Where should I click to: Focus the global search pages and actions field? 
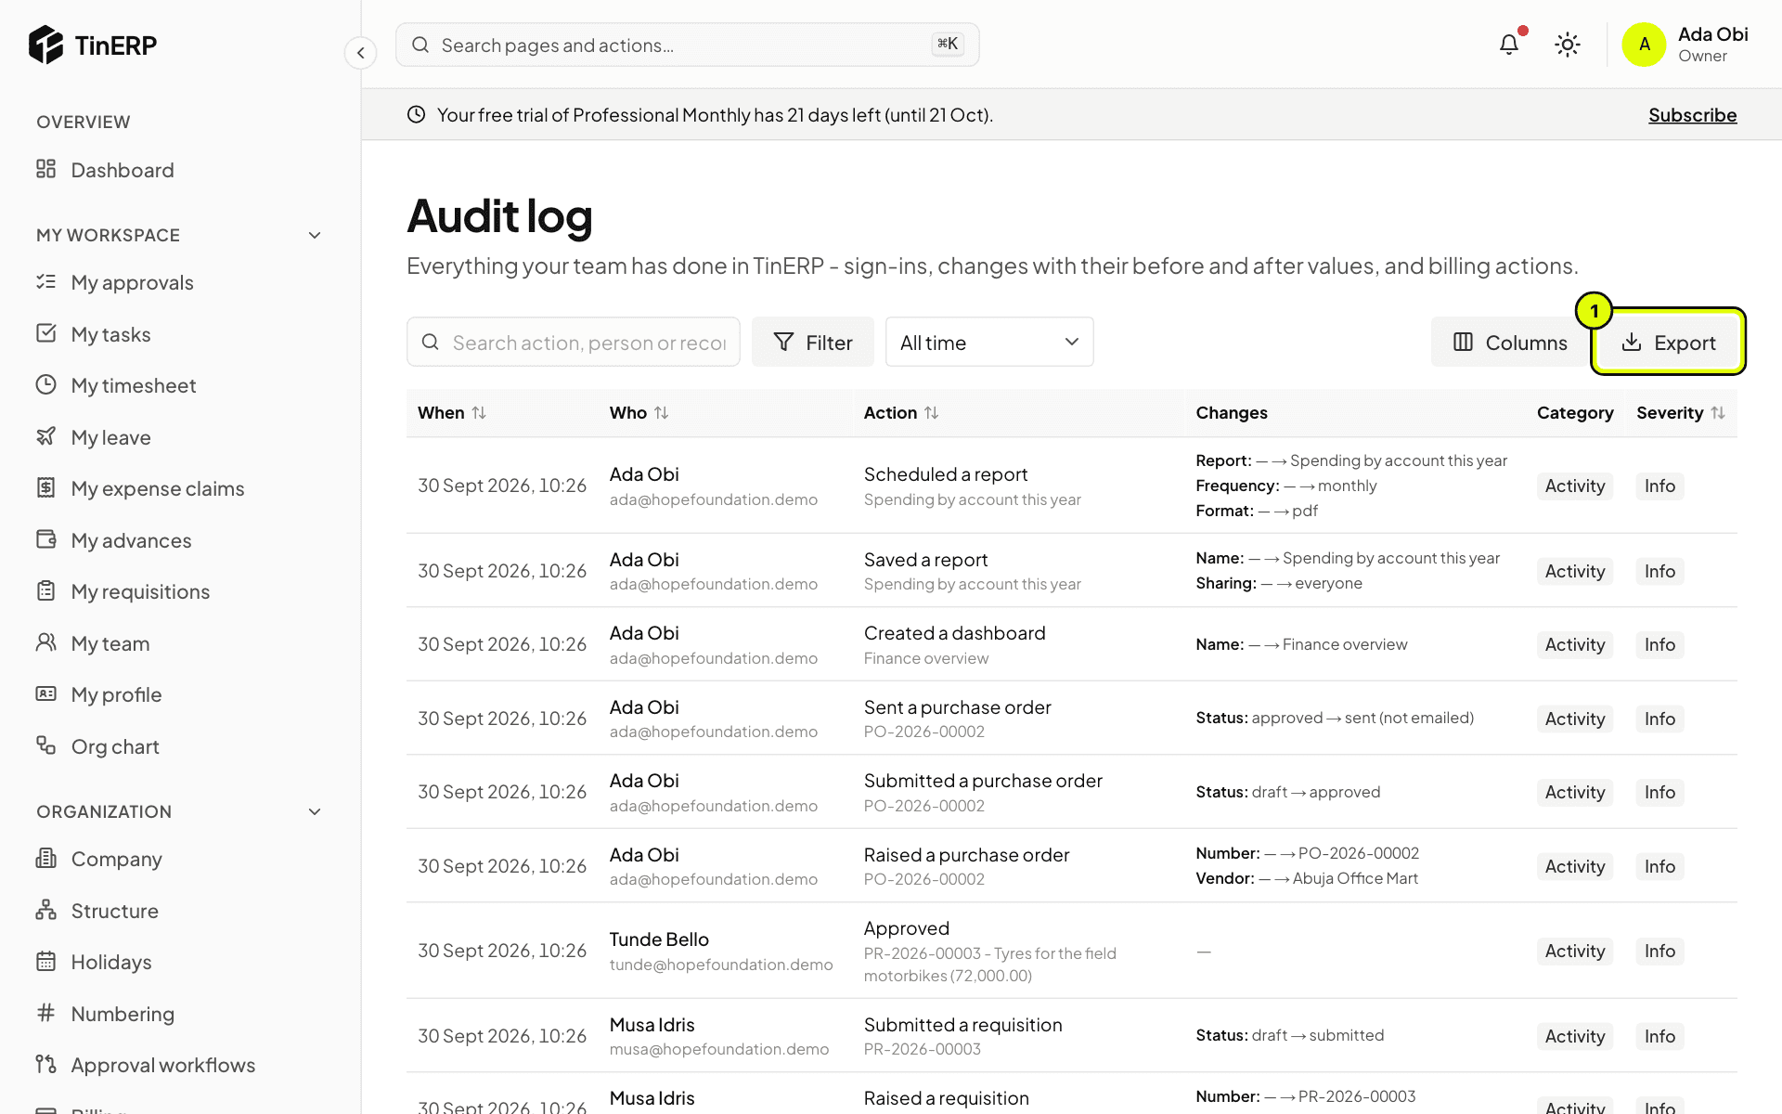(687, 45)
